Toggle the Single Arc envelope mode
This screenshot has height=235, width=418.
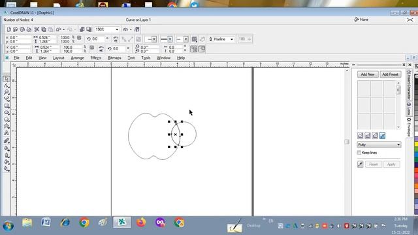pyautogui.click(x=368, y=136)
